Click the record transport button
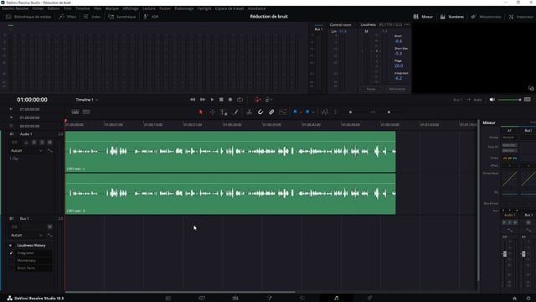Viewport: 536px width, 302px height. point(230,100)
